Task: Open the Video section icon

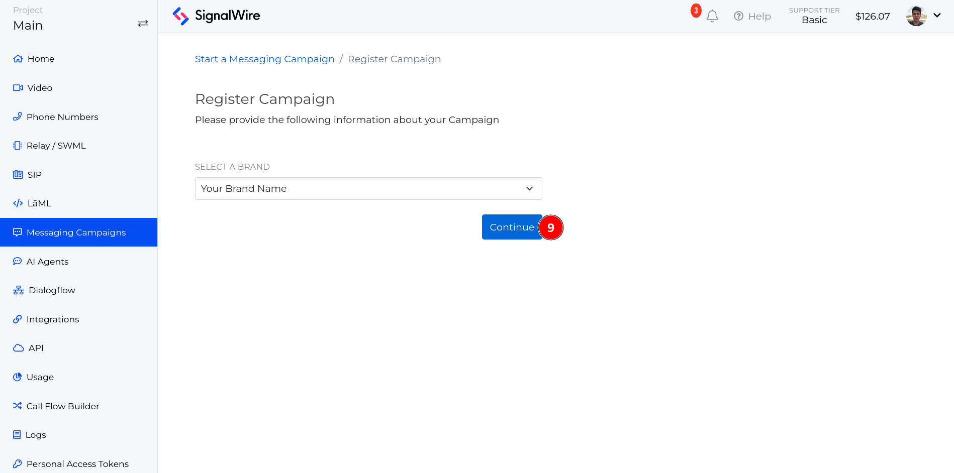Action: pos(18,87)
